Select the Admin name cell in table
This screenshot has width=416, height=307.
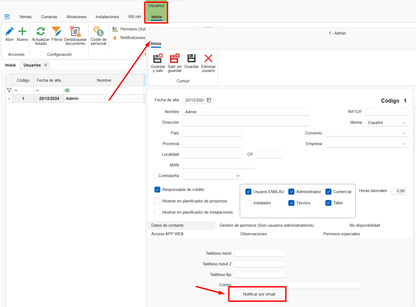click(x=104, y=99)
